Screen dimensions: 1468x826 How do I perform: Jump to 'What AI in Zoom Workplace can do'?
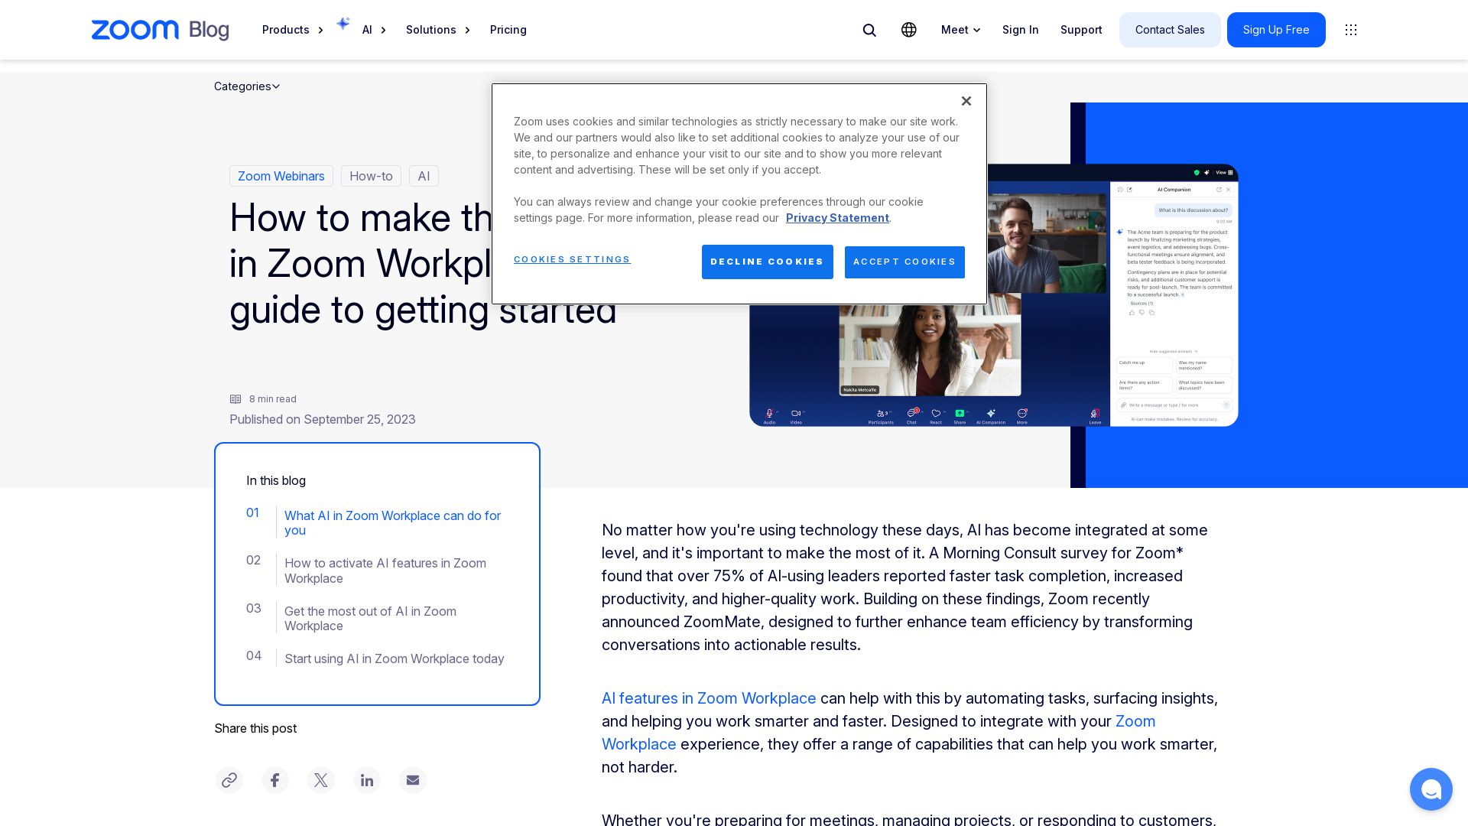click(x=392, y=523)
